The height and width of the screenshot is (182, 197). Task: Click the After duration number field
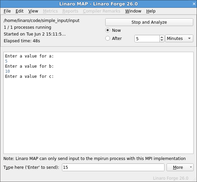[147, 39]
